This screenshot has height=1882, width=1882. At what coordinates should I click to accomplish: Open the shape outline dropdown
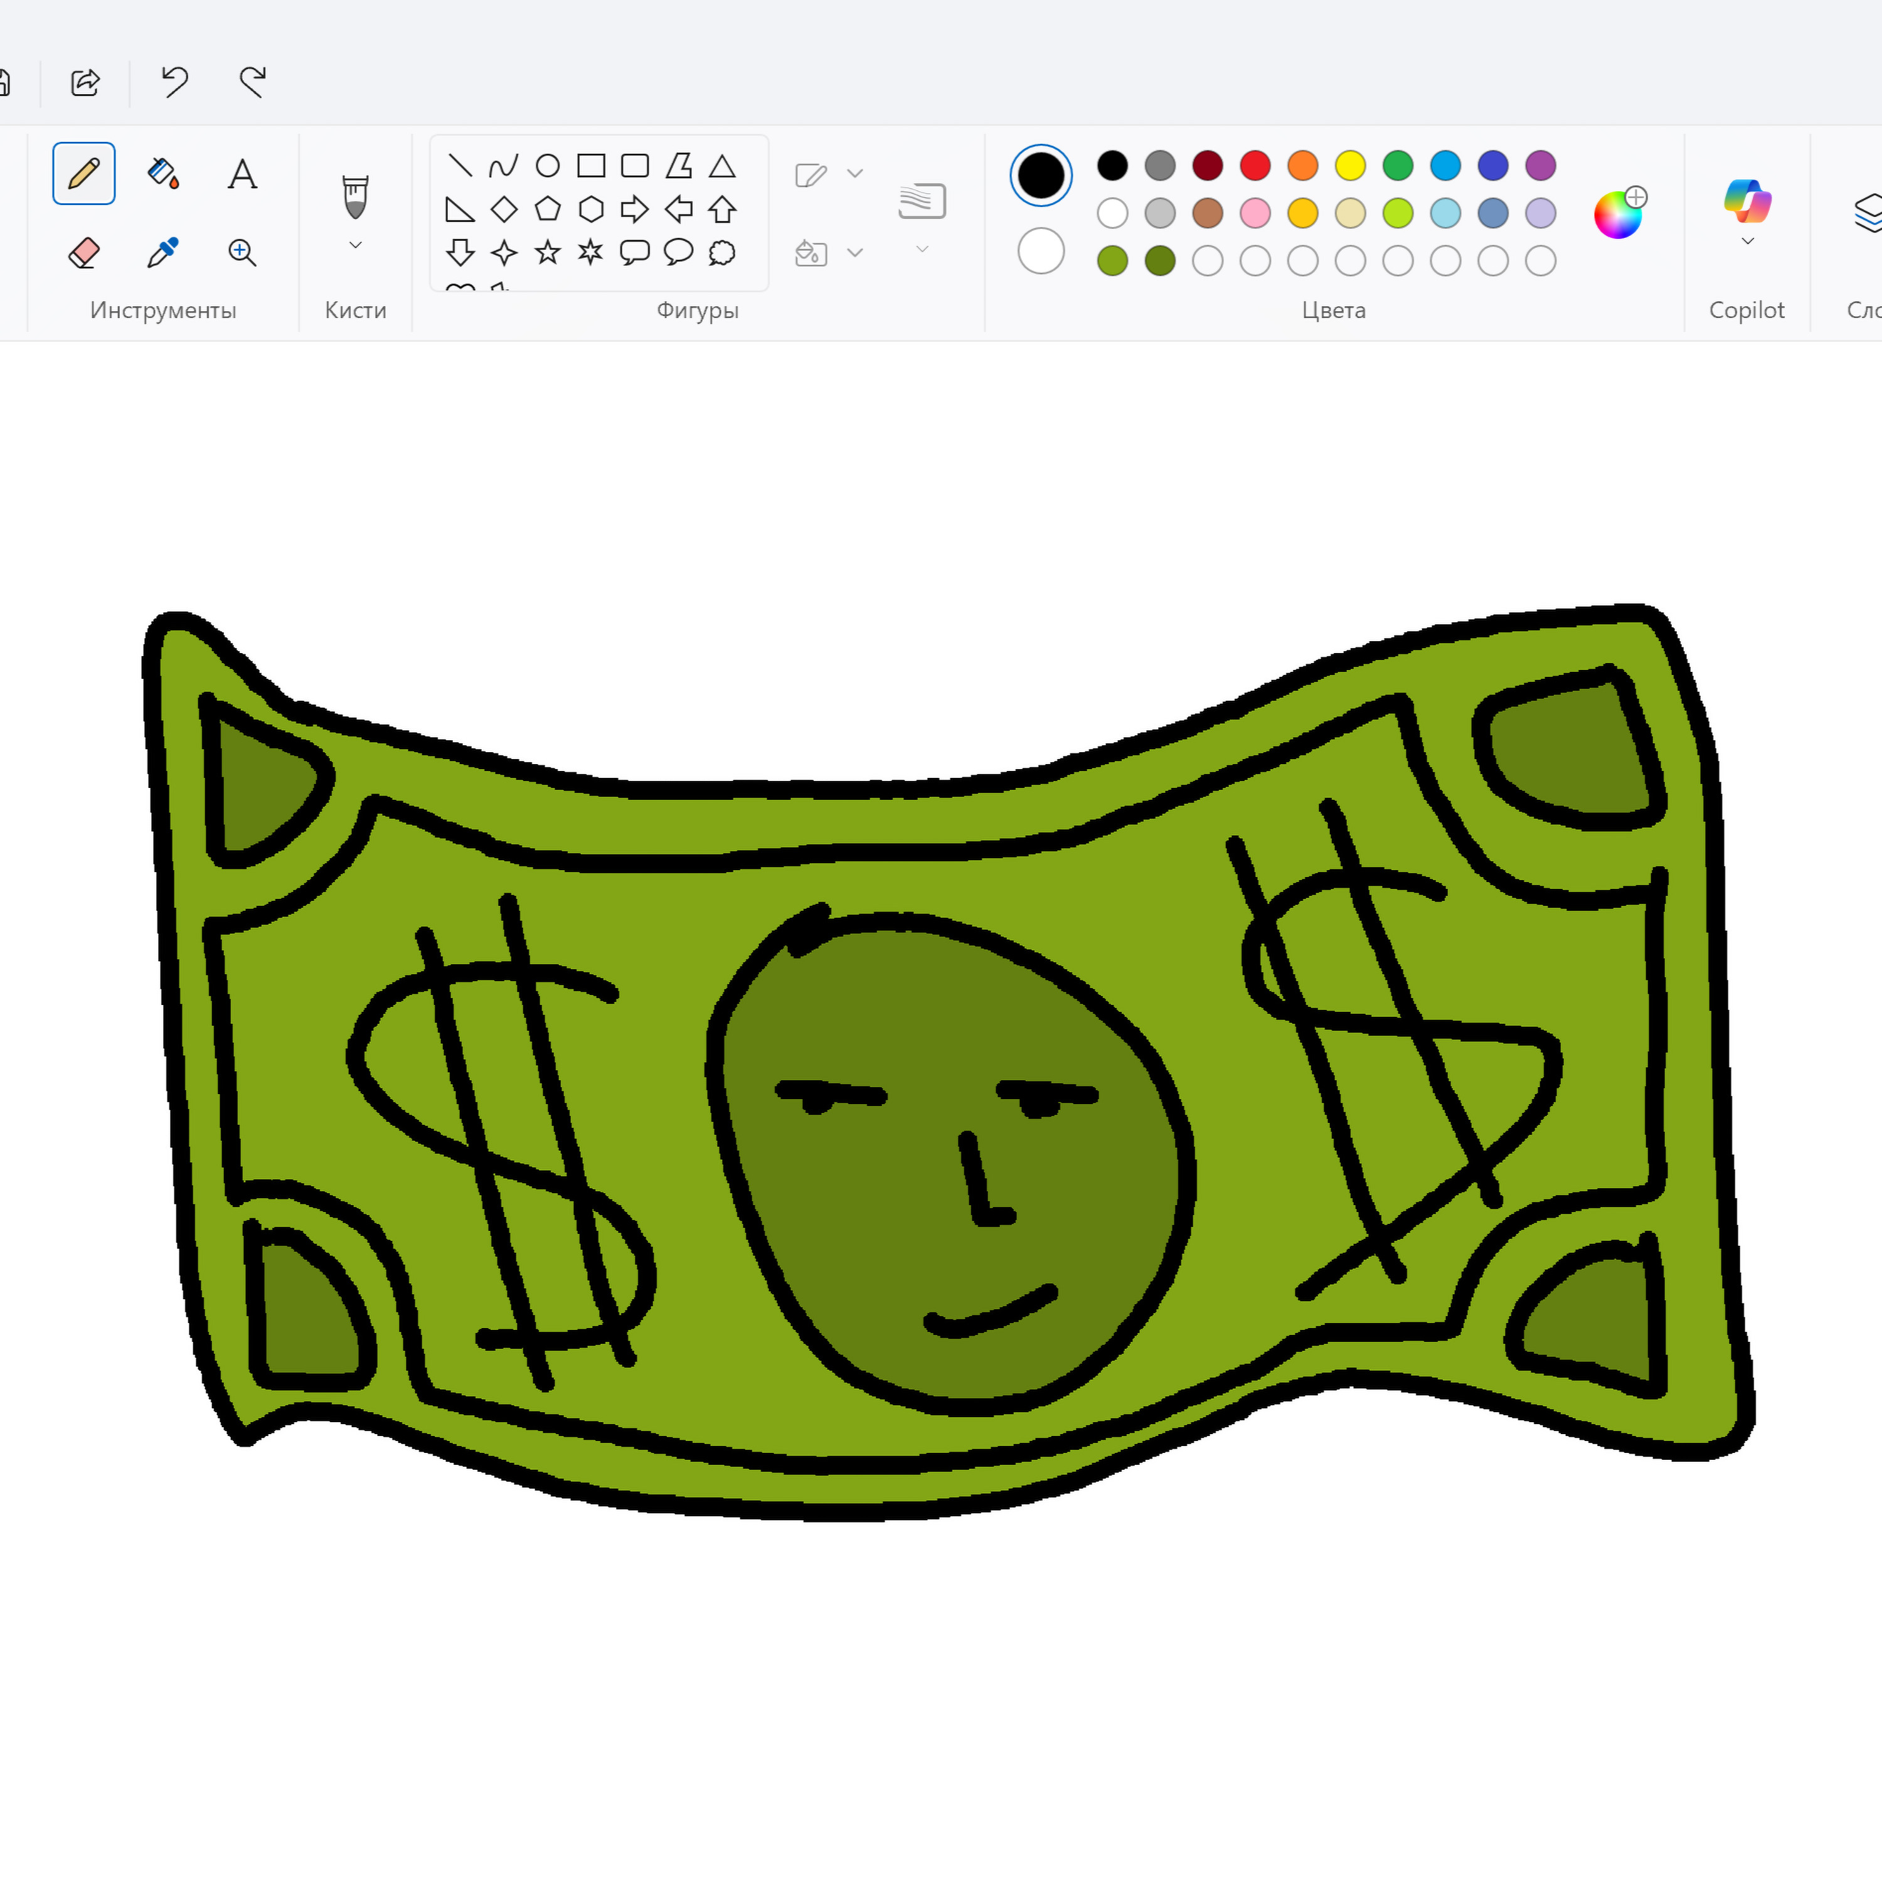[854, 173]
